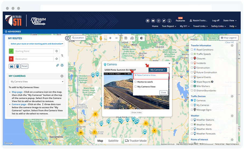Copy the route link icon
The image size is (244, 156).
pyautogui.click(x=58, y=65)
